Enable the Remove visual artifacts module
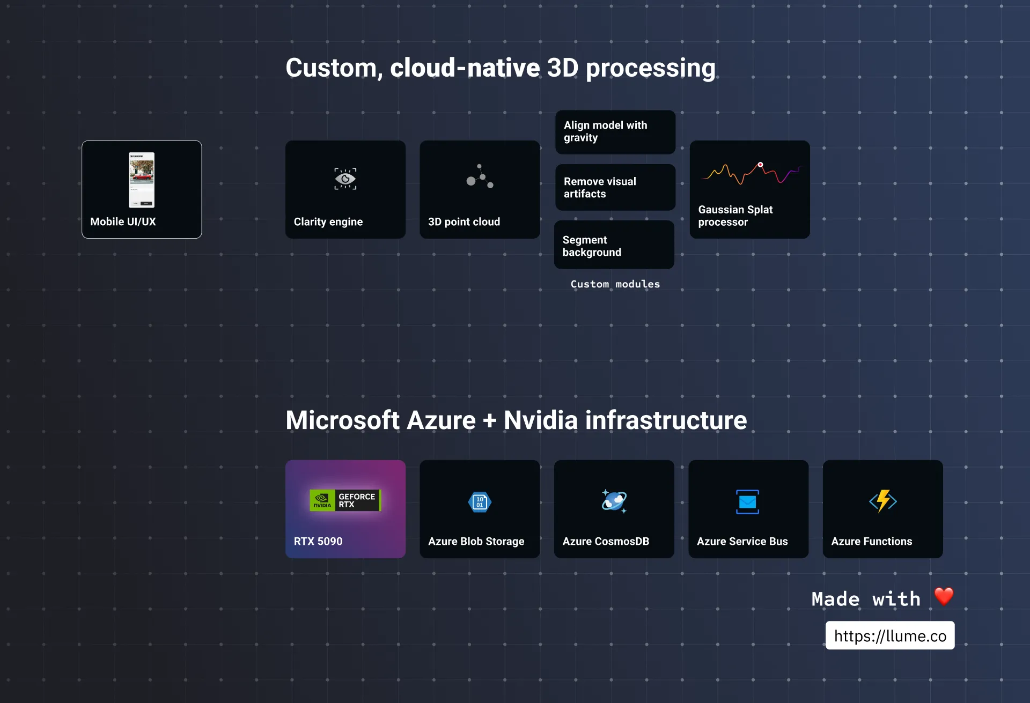 point(615,188)
